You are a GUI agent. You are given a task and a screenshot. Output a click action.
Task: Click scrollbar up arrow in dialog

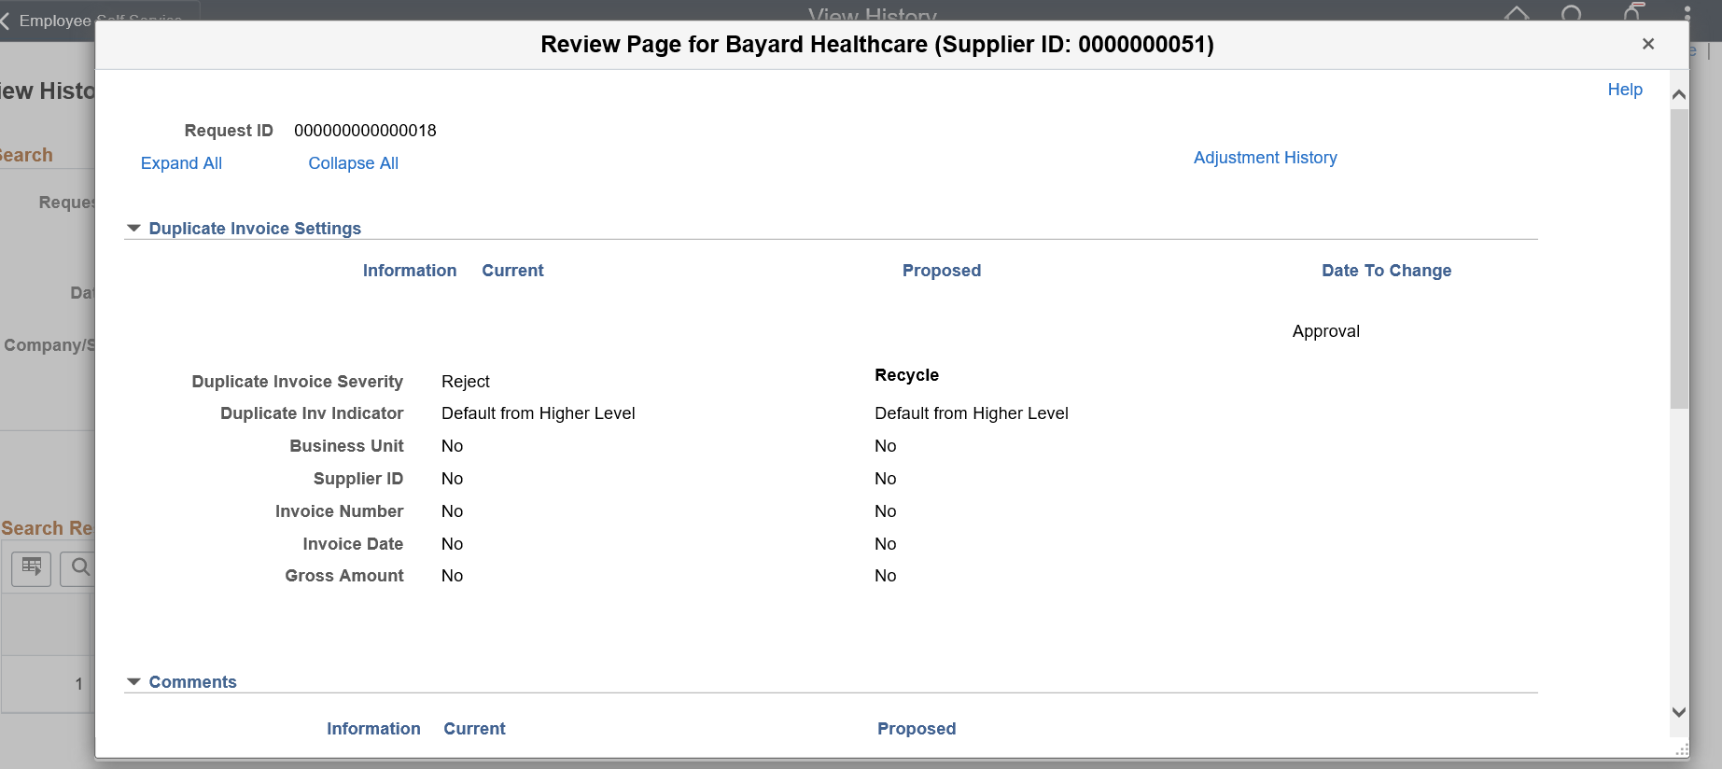1679,94
